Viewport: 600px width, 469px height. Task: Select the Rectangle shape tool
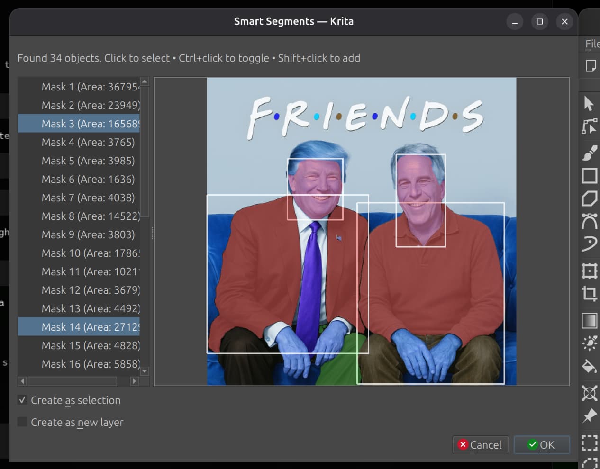click(x=589, y=176)
